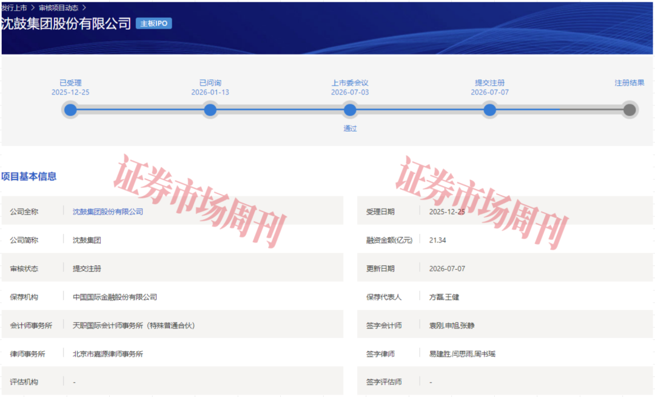
Task: Click the 上市委会议 stage label
Action: coord(350,82)
